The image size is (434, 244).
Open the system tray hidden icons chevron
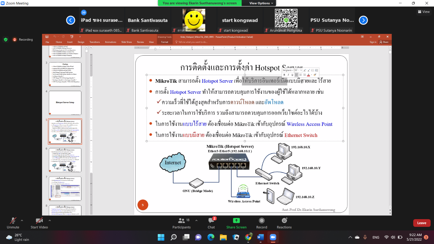tap(350, 237)
